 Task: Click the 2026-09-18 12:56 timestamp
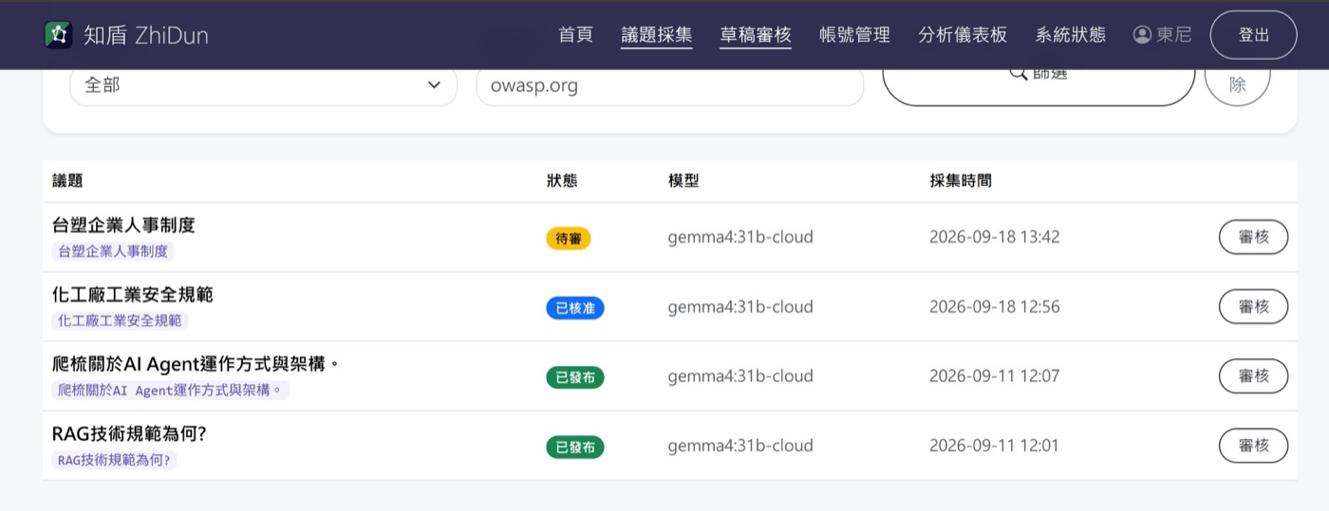(995, 306)
